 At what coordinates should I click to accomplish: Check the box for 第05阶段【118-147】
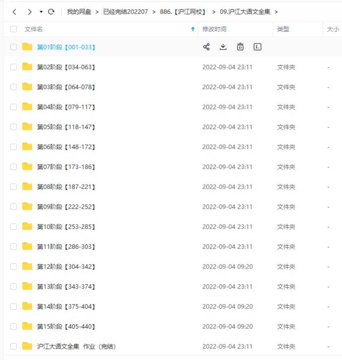tap(14, 127)
